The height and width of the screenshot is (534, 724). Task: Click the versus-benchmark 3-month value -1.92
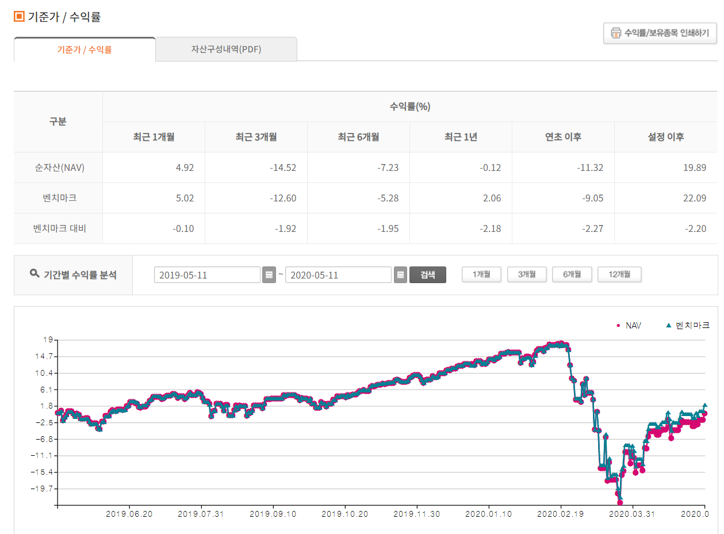click(x=285, y=229)
